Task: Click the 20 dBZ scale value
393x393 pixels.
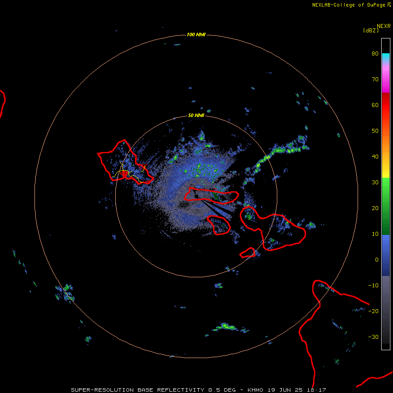Action: [x=375, y=208]
